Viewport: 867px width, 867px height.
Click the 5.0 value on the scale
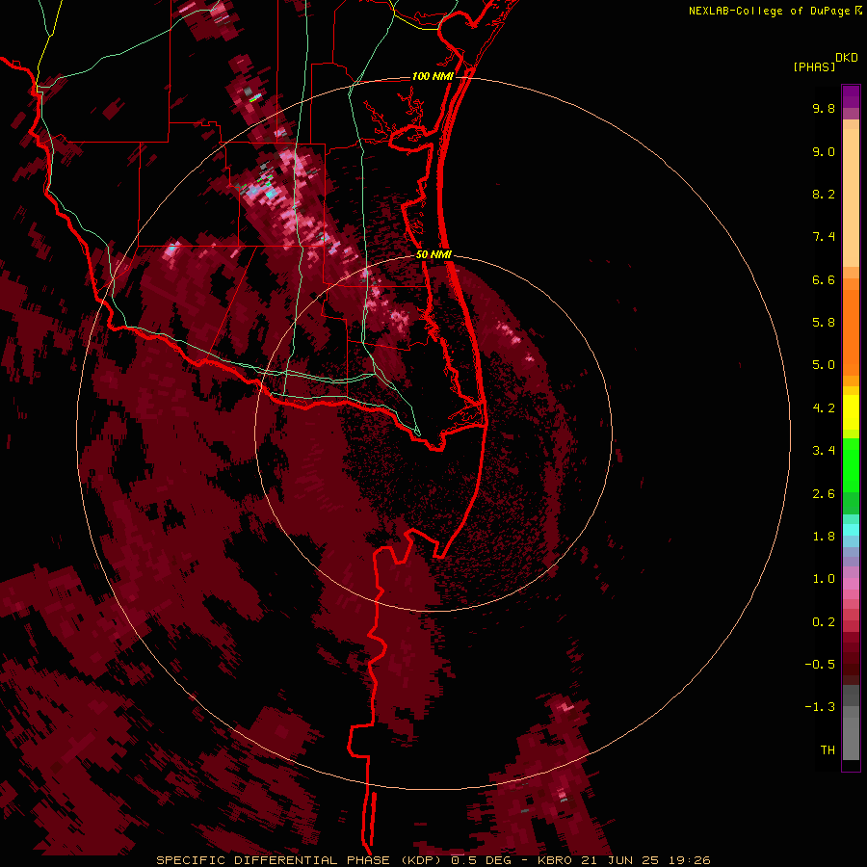pos(824,365)
